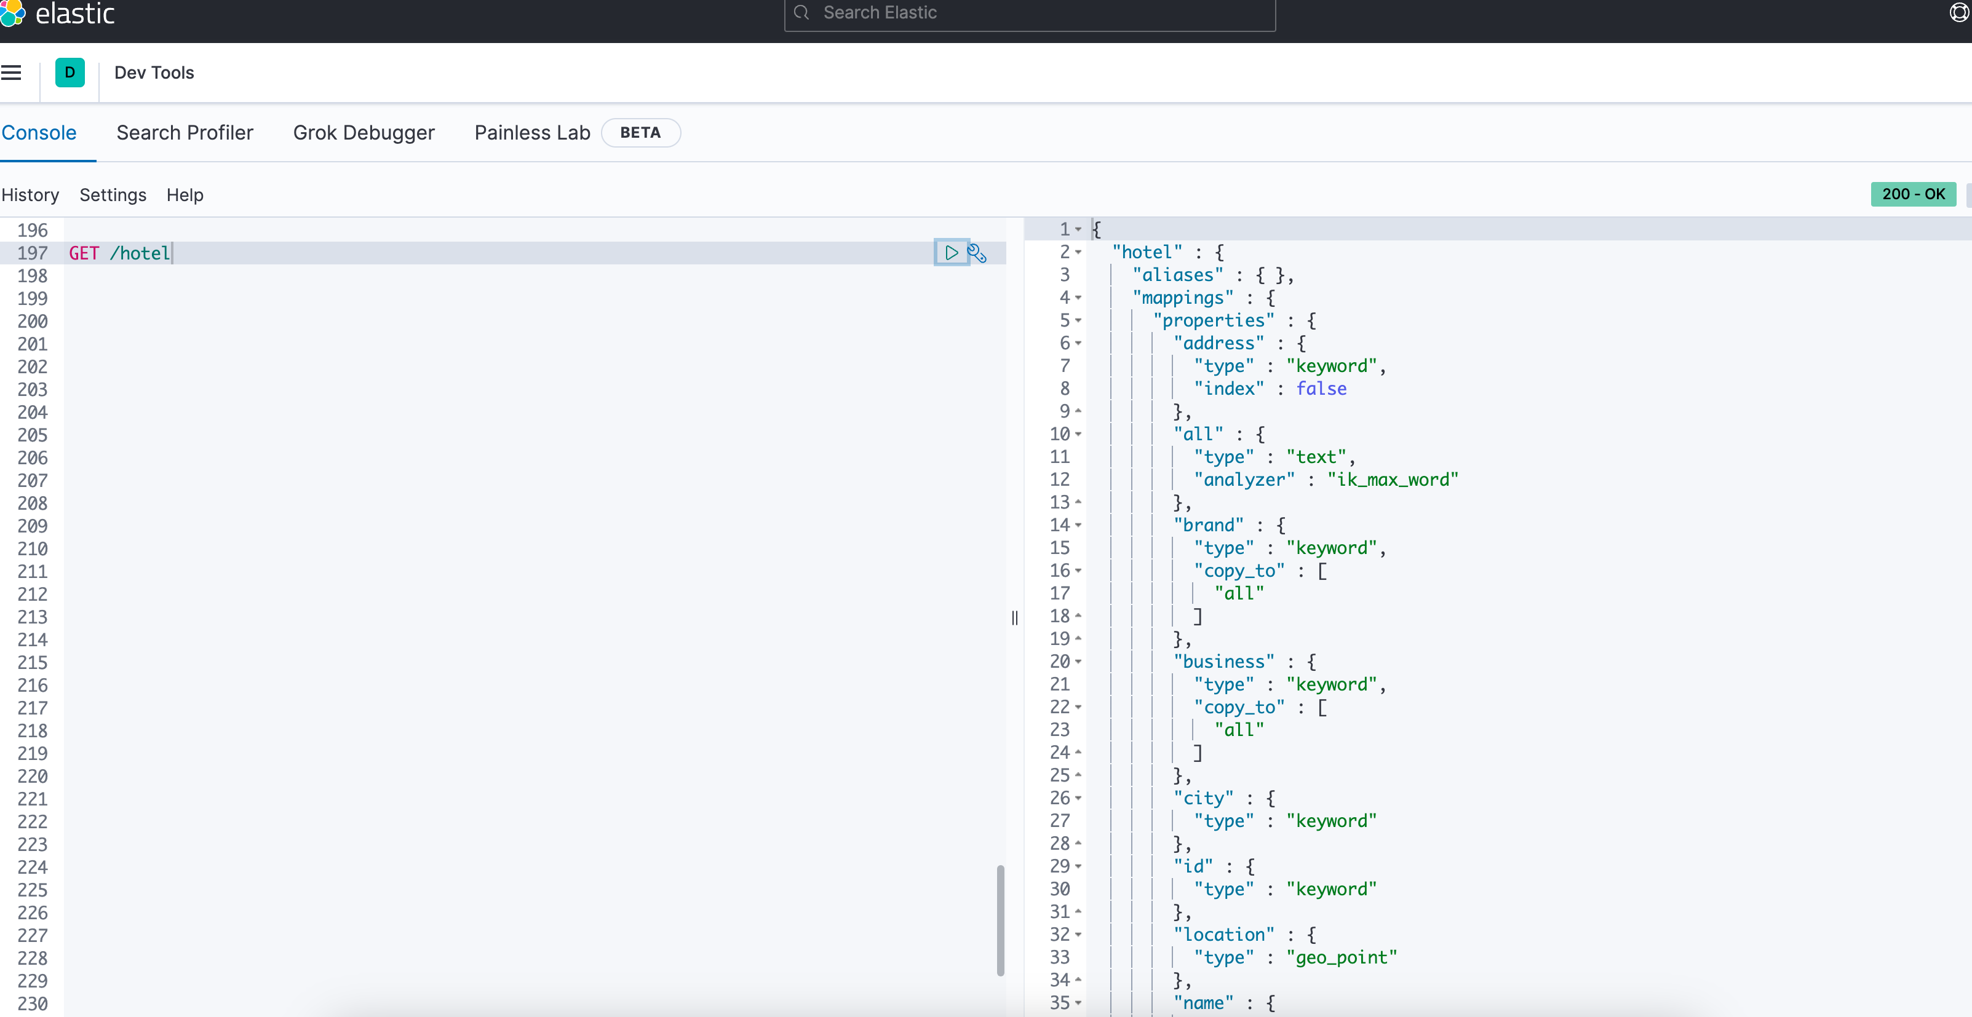Switch to the Grok Debugger tab

tap(364, 132)
